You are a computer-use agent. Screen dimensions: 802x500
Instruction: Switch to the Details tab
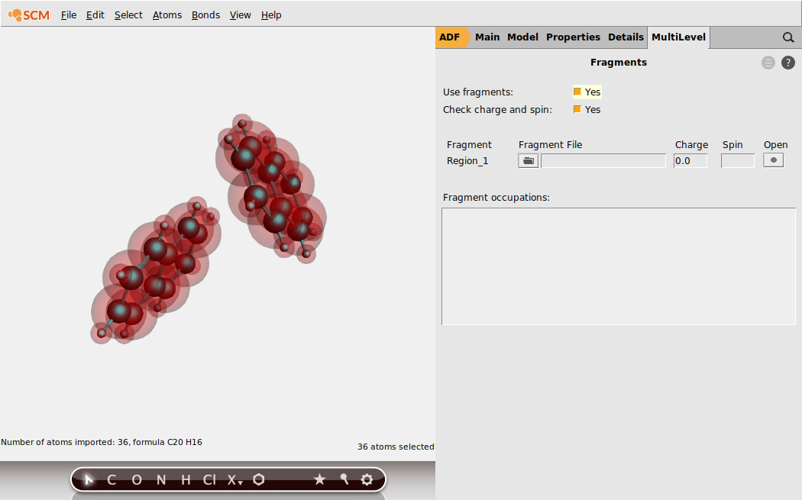pos(626,37)
